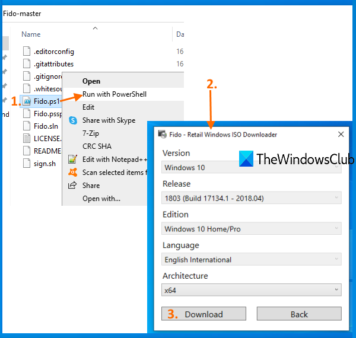356x338 pixels.
Task: Select Run with PowerShell menu entry
Action: tap(123, 94)
